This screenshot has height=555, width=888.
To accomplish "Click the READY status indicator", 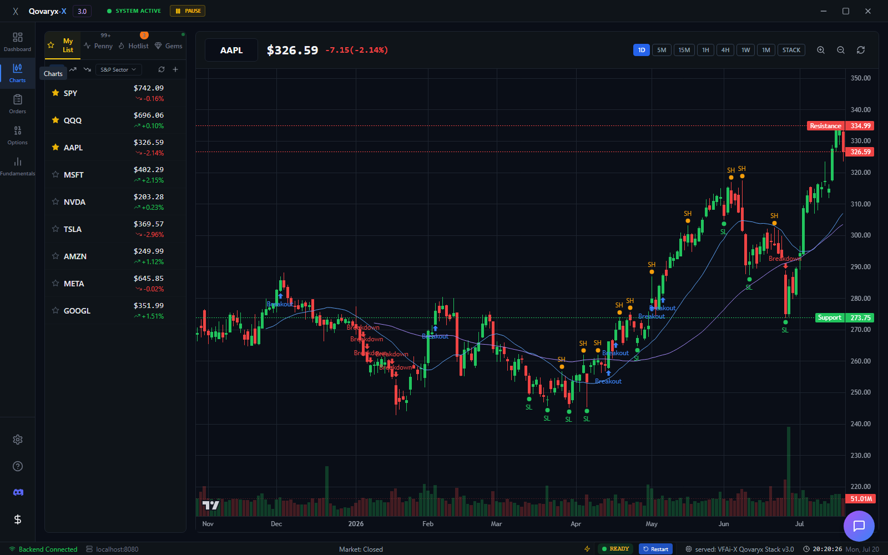I will pos(616,549).
